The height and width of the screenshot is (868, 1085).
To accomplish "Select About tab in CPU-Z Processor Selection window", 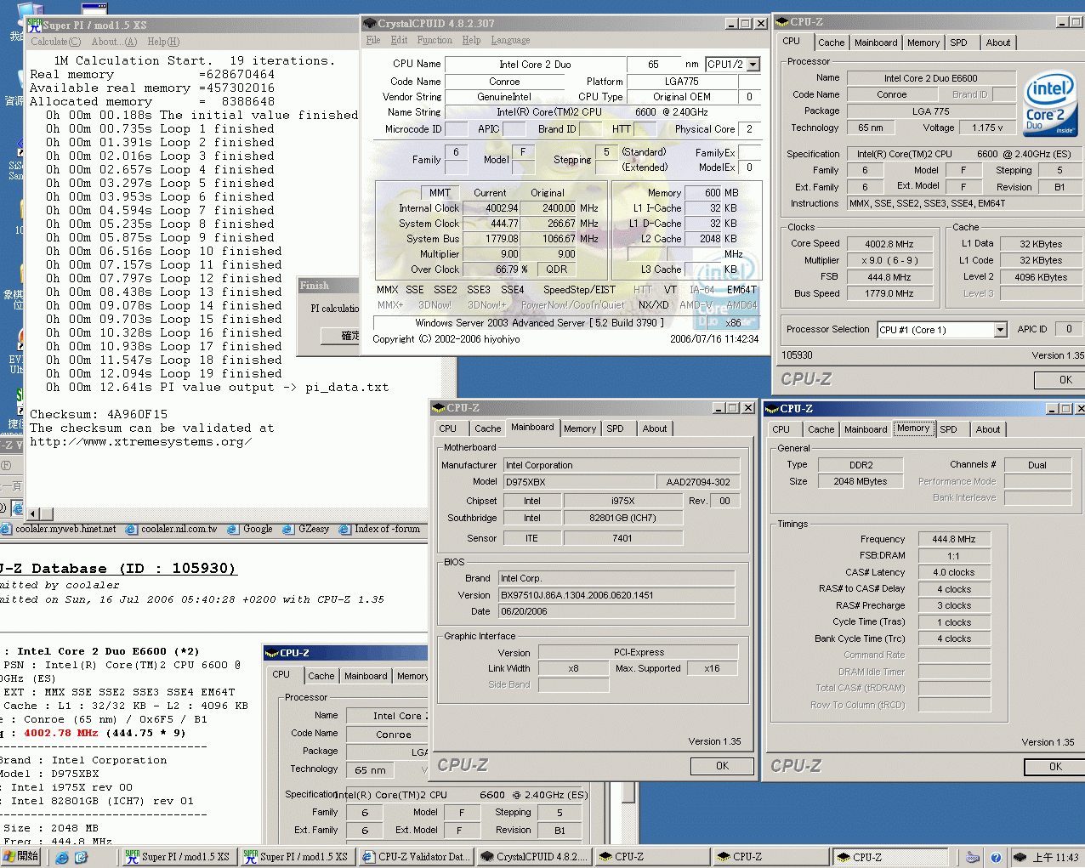I will (998, 43).
